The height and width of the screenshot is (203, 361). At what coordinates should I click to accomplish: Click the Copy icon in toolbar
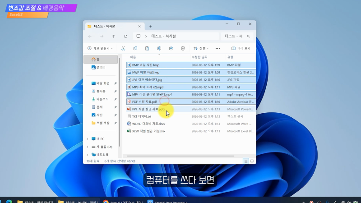pyautogui.click(x=135, y=48)
